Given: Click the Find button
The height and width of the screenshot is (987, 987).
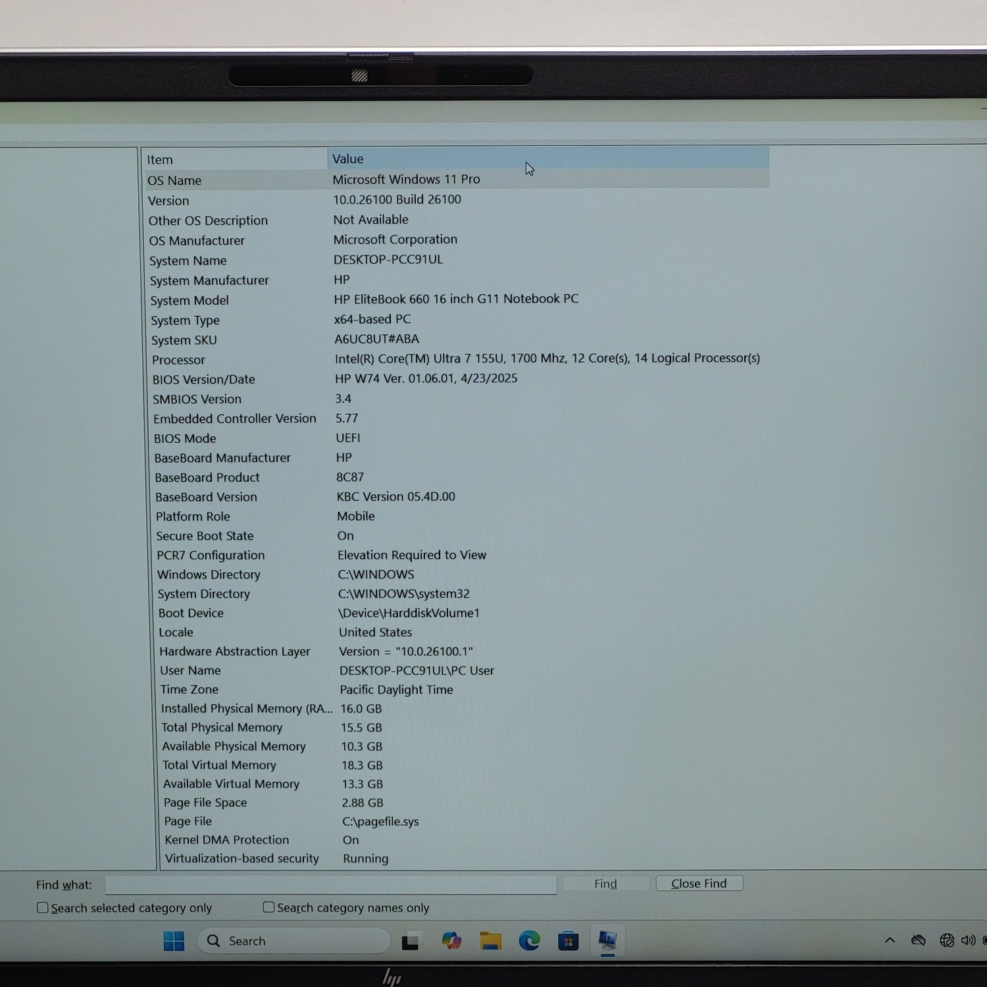Looking at the screenshot, I should pos(605,884).
